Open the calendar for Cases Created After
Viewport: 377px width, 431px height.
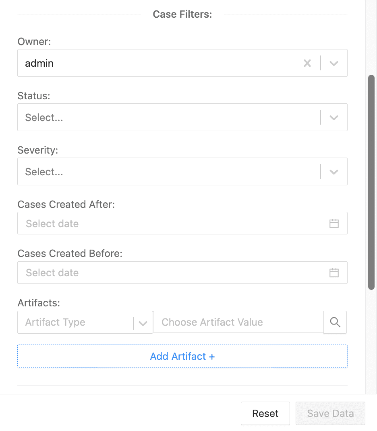[x=333, y=223]
